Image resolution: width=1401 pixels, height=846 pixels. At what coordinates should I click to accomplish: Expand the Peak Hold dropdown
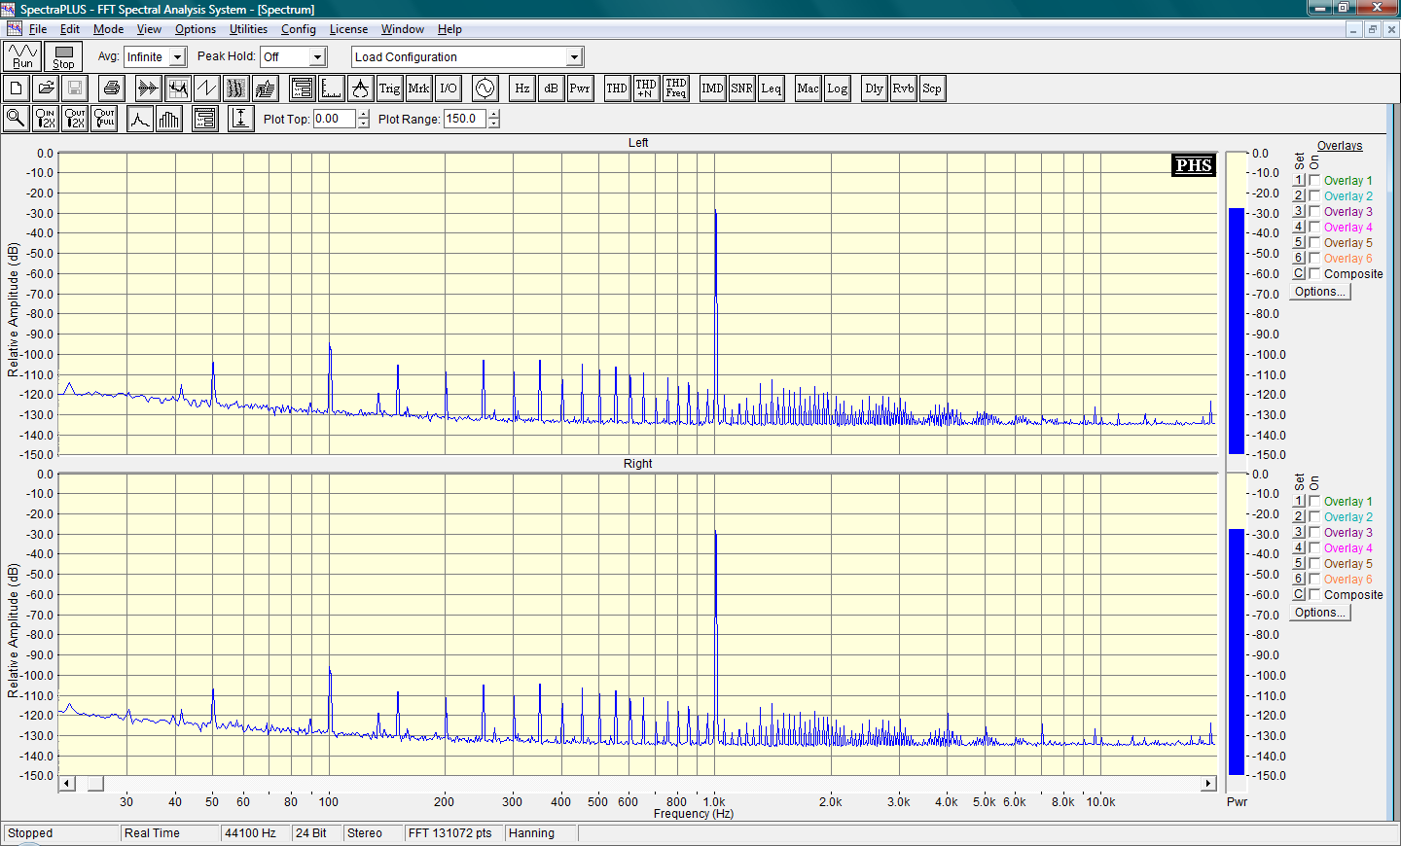click(316, 57)
